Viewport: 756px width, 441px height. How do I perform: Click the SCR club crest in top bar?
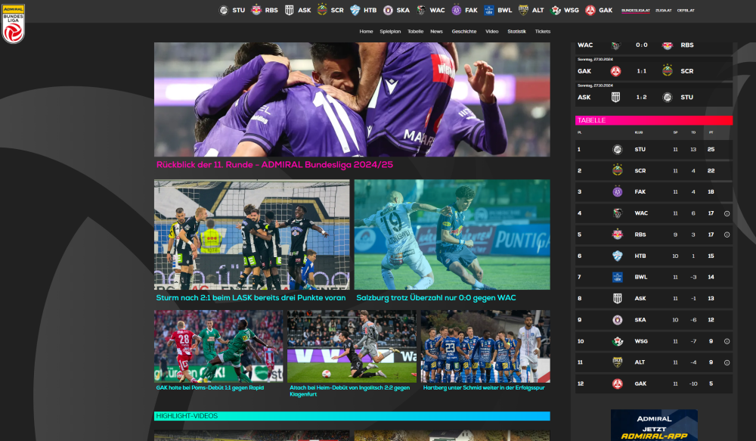tap(322, 10)
